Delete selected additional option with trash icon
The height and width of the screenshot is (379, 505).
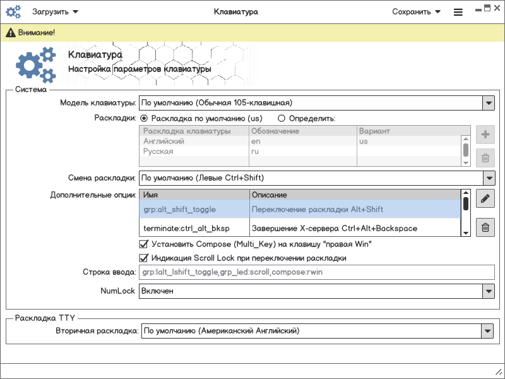[485, 227]
